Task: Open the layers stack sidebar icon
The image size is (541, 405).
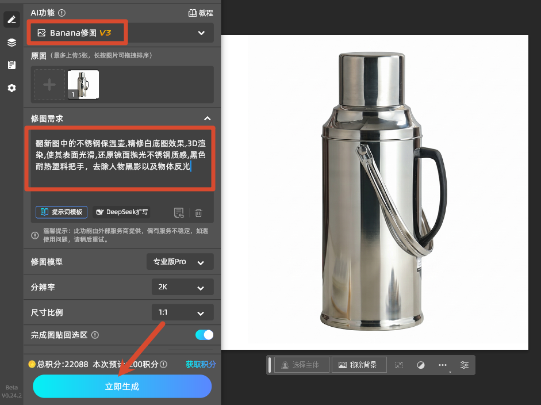Action: click(x=11, y=42)
